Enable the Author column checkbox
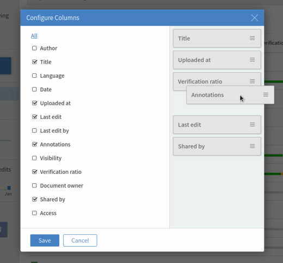283x263 pixels. point(34,48)
